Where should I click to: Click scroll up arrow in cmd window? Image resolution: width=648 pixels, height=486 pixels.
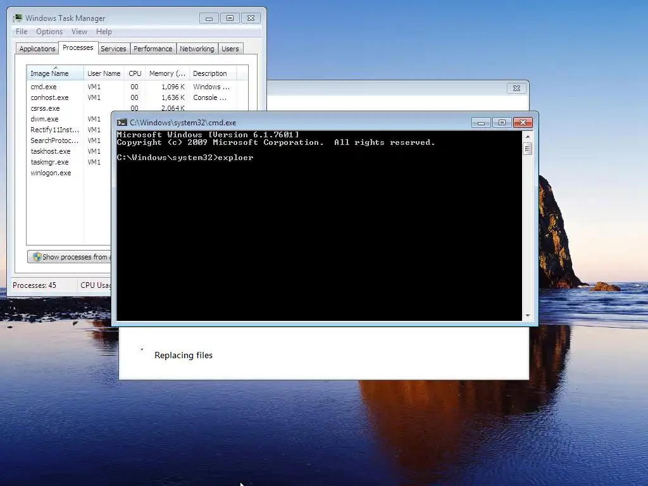pos(527,137)
